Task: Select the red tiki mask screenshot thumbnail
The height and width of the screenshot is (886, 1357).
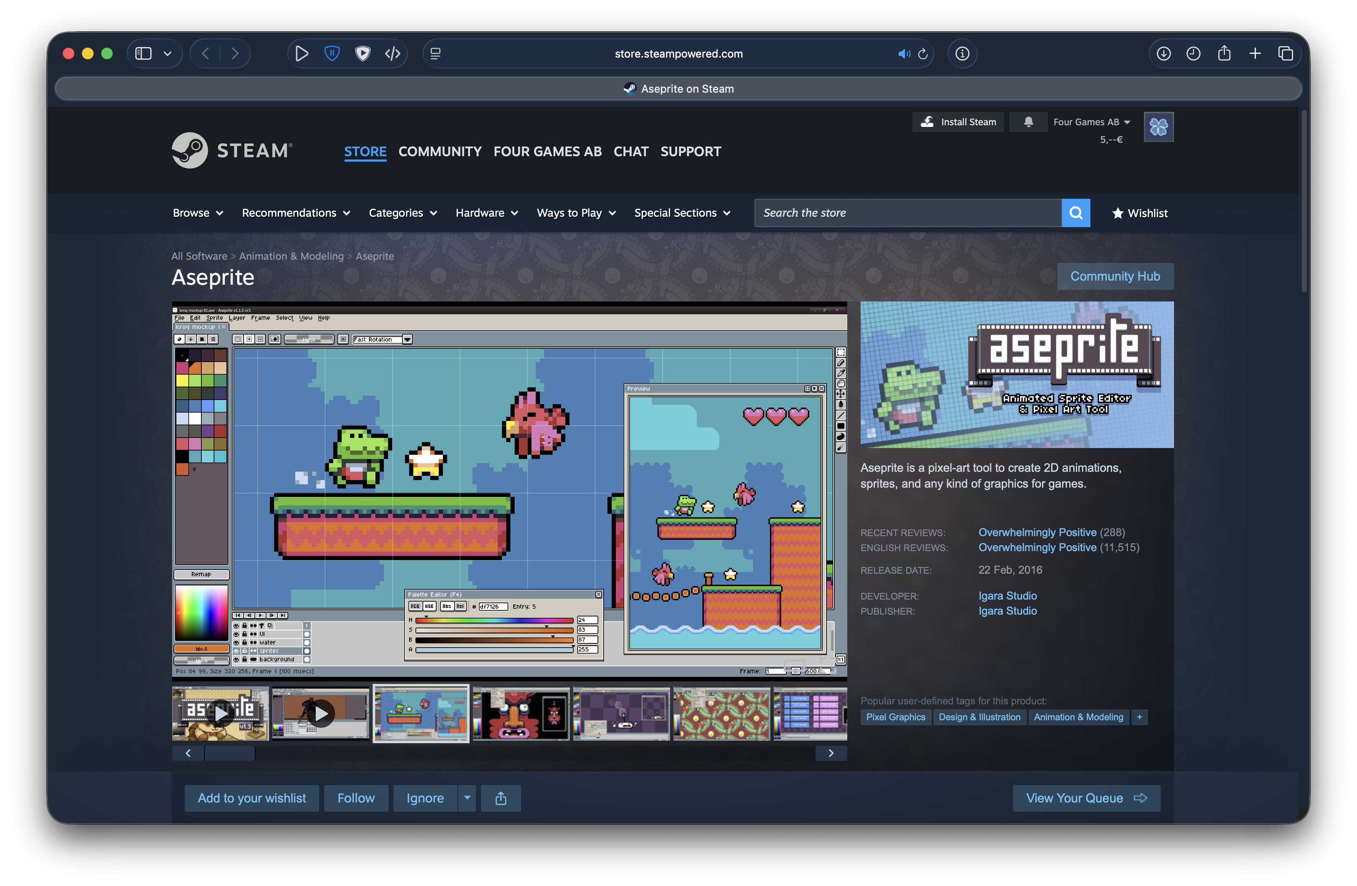Action: (521, 714)
